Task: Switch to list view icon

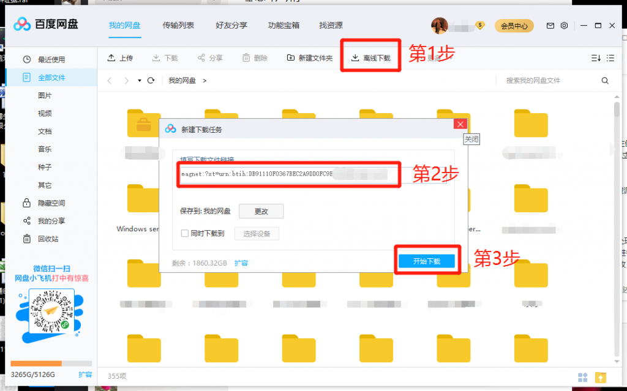Action: [610, 58]
